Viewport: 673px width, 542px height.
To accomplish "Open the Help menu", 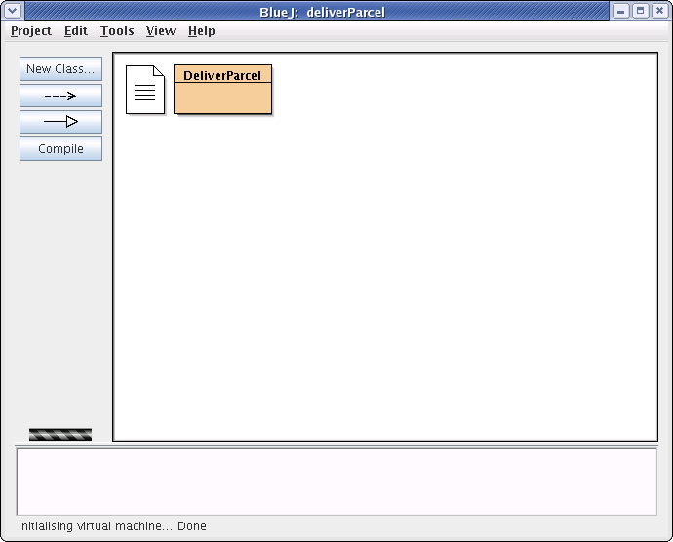I will [202, 31].
